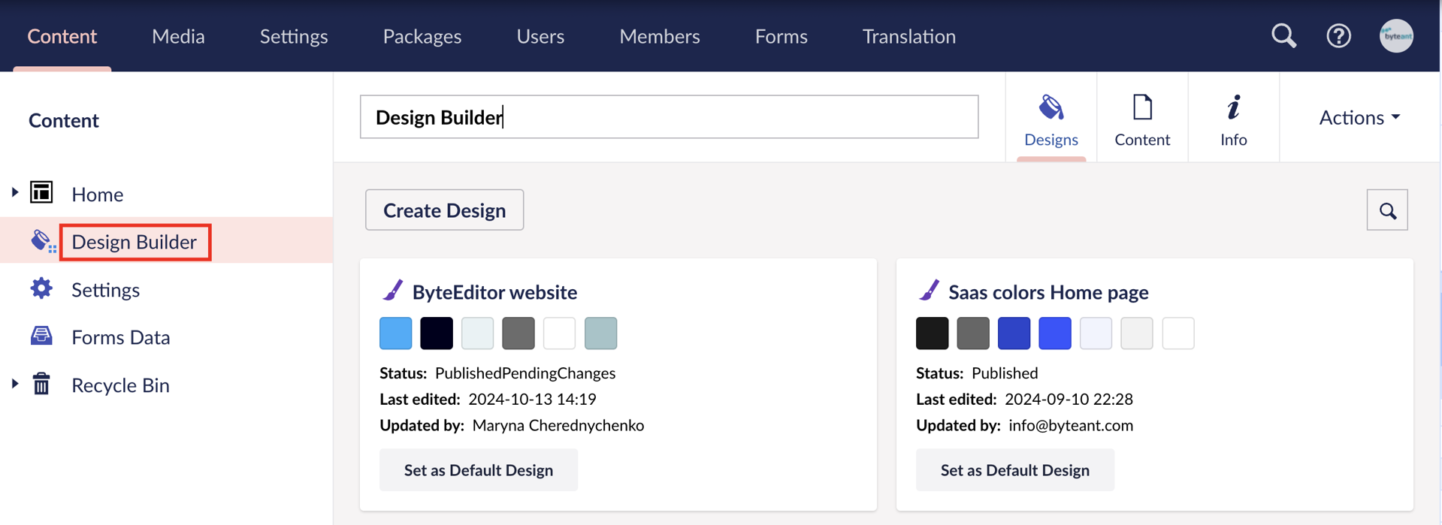Open the Media section in top menu
The height and width of the screenshot is (525, 1442).
178,36
